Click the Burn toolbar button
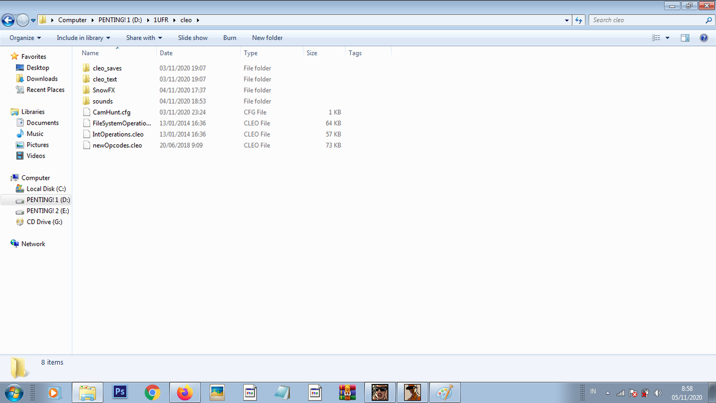The height and width of the screenshot is (403, 716). pos(230,38)
